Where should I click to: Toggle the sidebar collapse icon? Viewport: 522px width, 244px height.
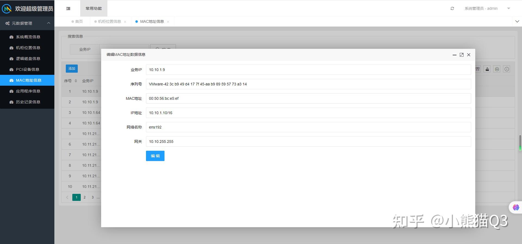[x=68, y=8]
